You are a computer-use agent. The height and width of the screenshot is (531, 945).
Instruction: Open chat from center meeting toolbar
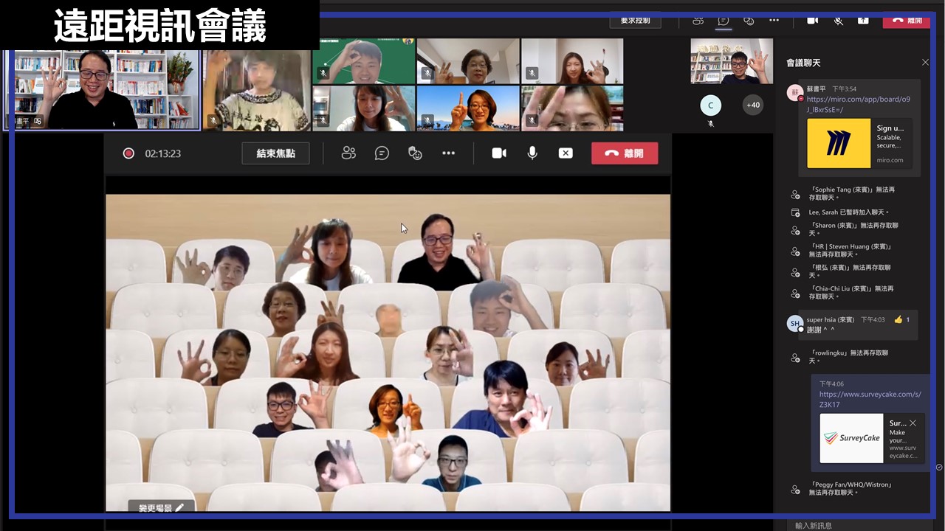tap(382, 153)
